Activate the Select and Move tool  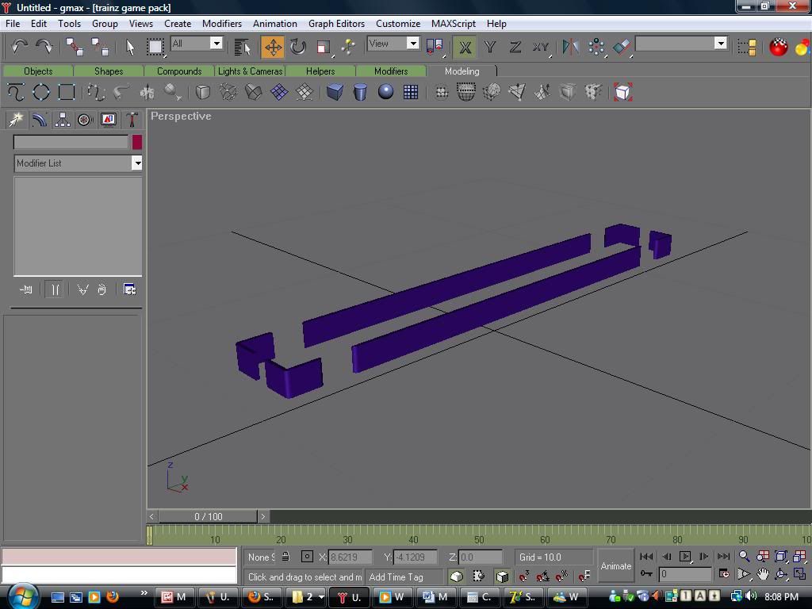tap(273, 47)
